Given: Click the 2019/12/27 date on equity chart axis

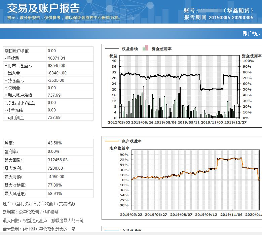Looking at the screenshot, I should [235, 122].
